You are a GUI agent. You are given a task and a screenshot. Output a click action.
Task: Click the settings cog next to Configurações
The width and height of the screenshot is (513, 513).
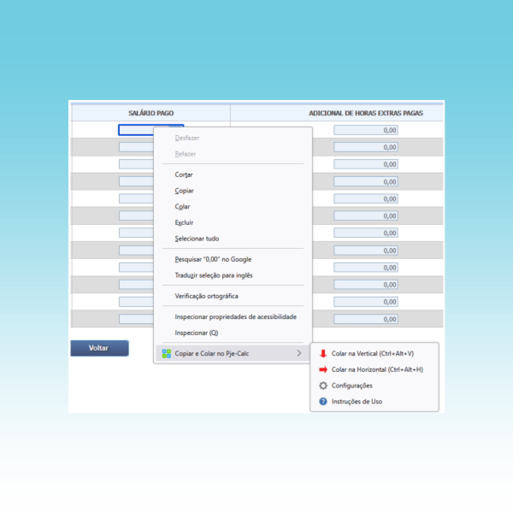pyautogui.click(x=323, y=385)
